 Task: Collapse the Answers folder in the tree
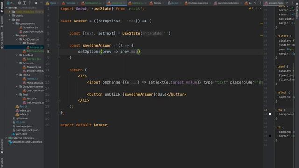[x=17, y=63]
